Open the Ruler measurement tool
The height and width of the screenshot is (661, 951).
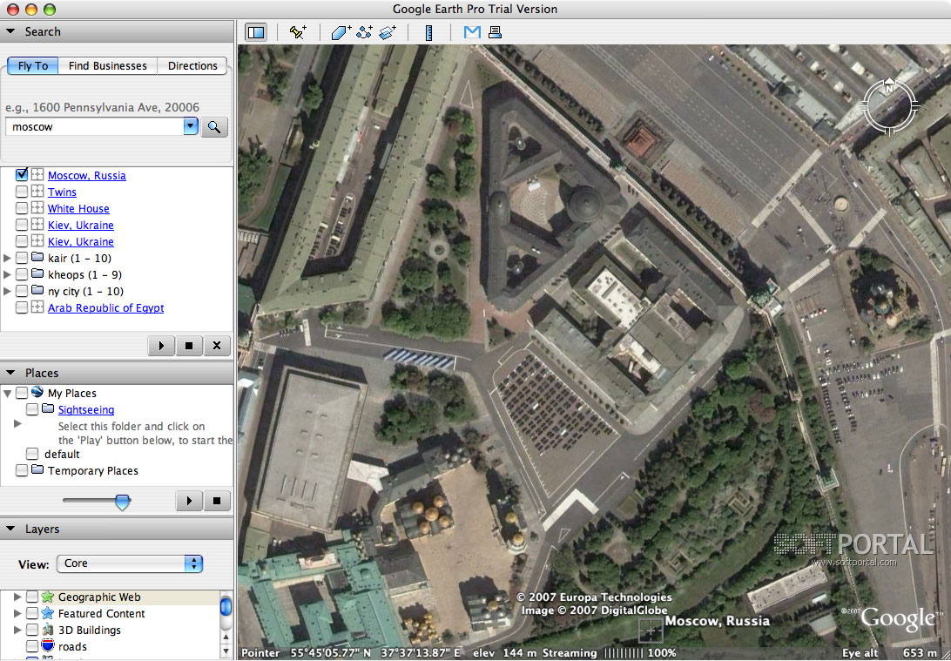click(x=428, y=32)
